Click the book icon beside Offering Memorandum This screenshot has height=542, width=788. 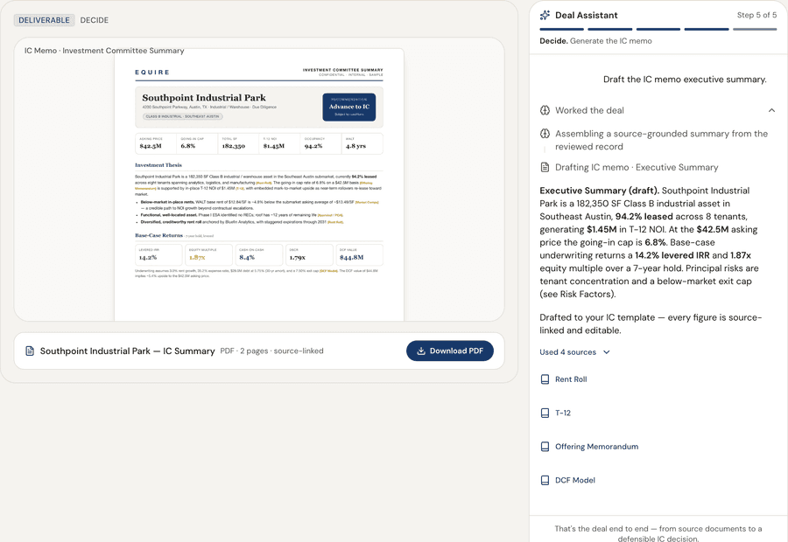click(x=545, y=447)
